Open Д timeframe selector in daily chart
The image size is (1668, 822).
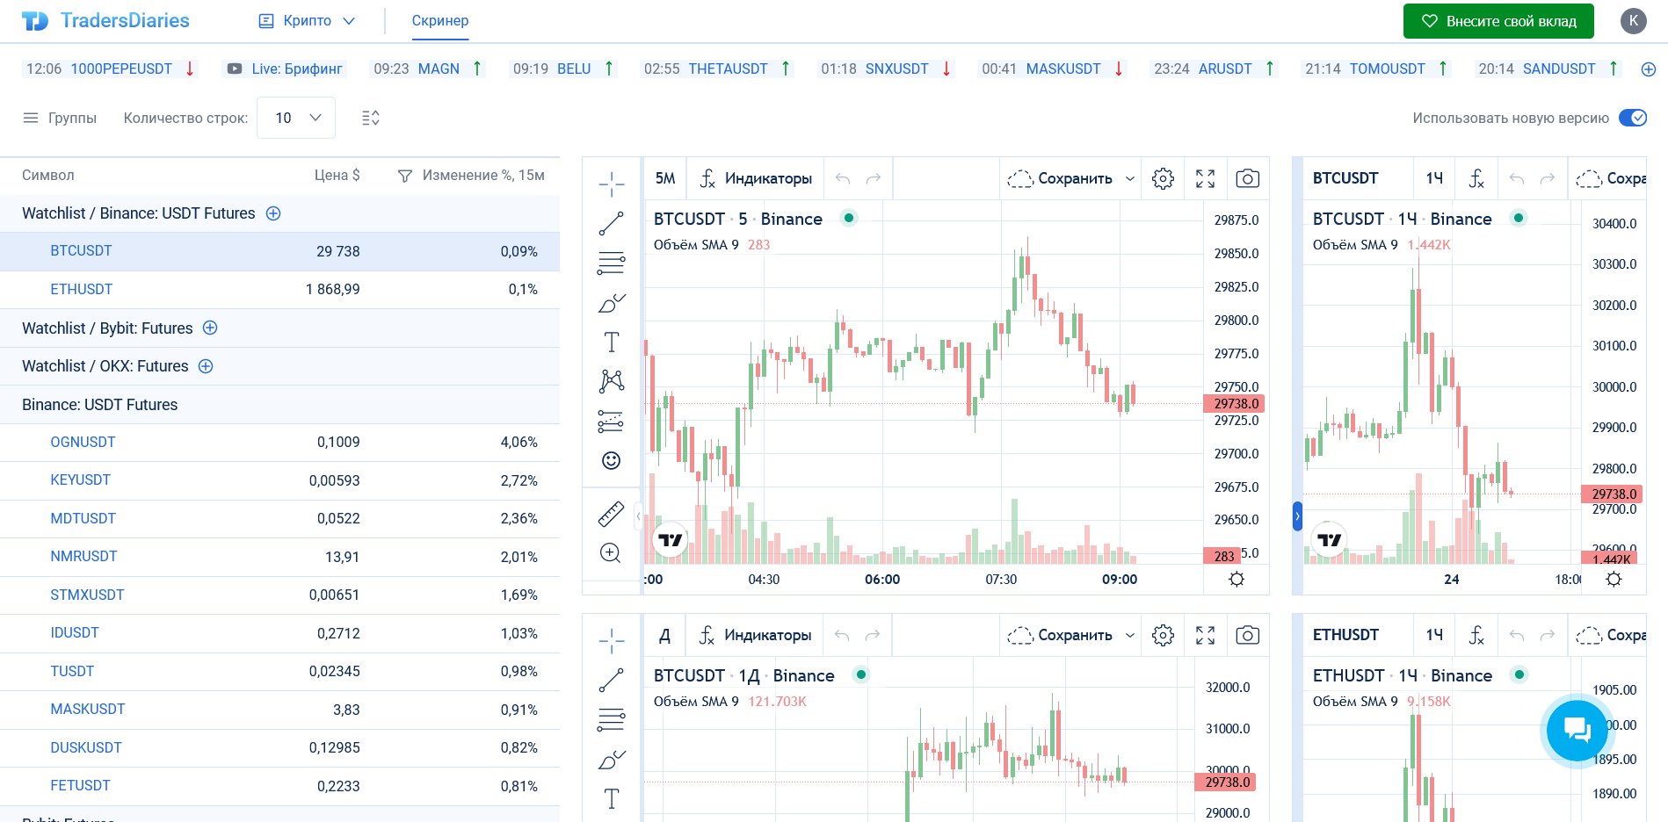click(x=665, y=635)
